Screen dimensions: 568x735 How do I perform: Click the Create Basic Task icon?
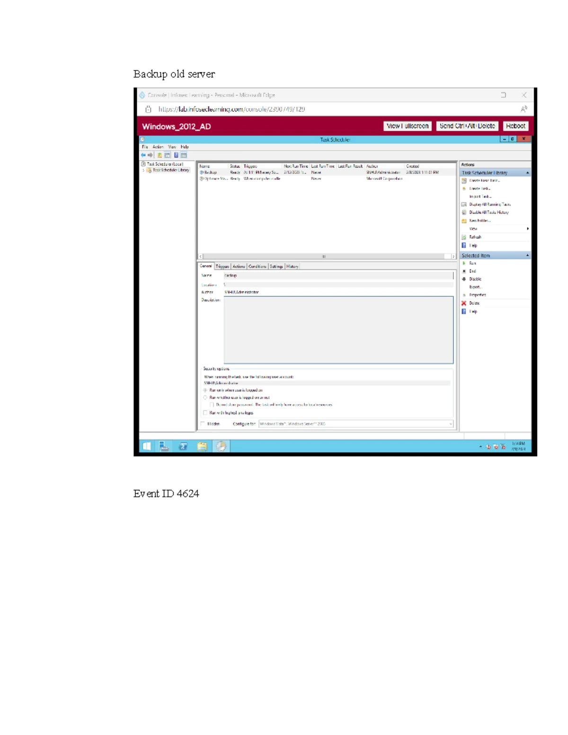click(464, 180)
